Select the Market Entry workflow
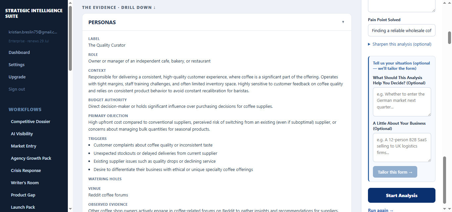This screenshot has width=452, height=212. 23,146
